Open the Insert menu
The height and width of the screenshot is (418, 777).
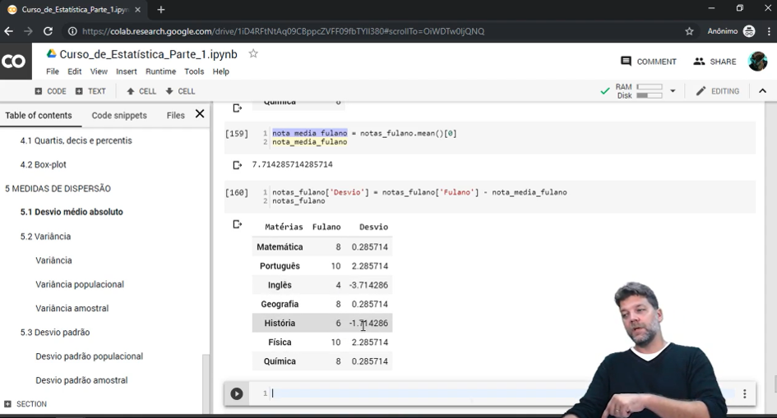click(127, 71)
